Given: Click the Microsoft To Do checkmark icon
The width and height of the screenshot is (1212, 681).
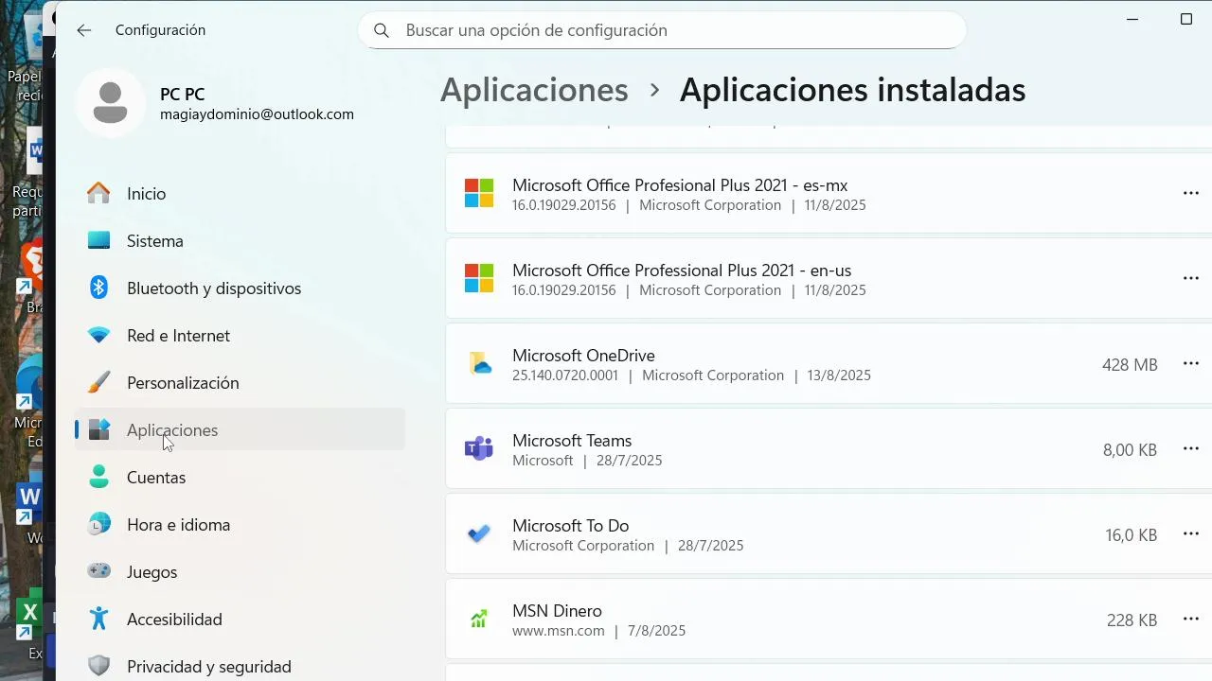Looking at the screenshot, I should pos(479,533).
